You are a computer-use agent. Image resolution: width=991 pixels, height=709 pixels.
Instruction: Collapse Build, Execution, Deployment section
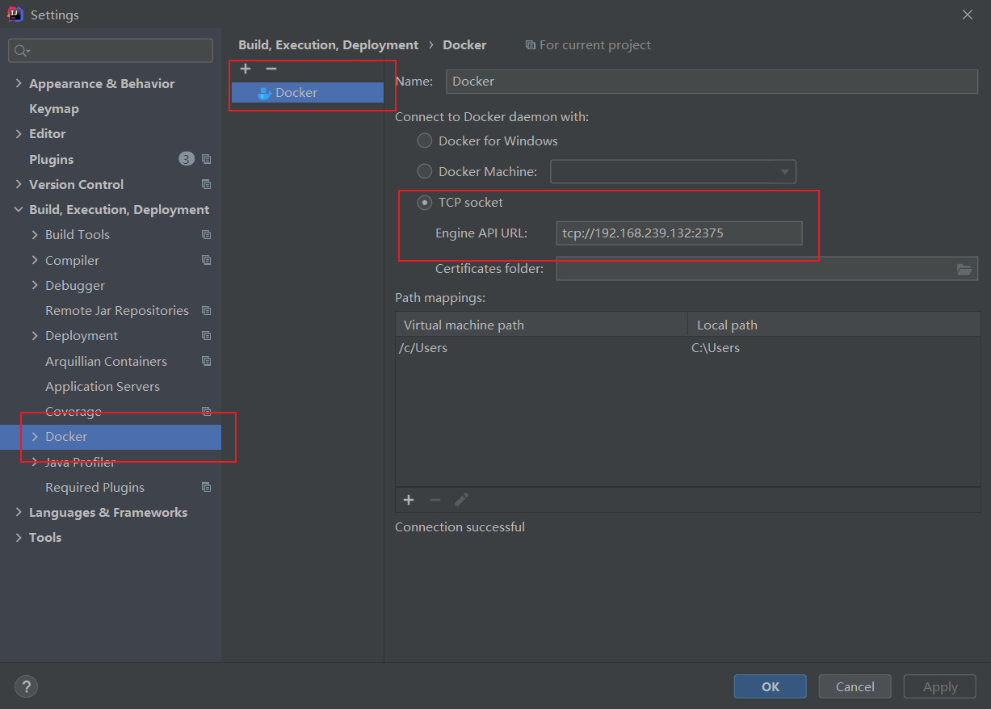(x=19, y=209)
